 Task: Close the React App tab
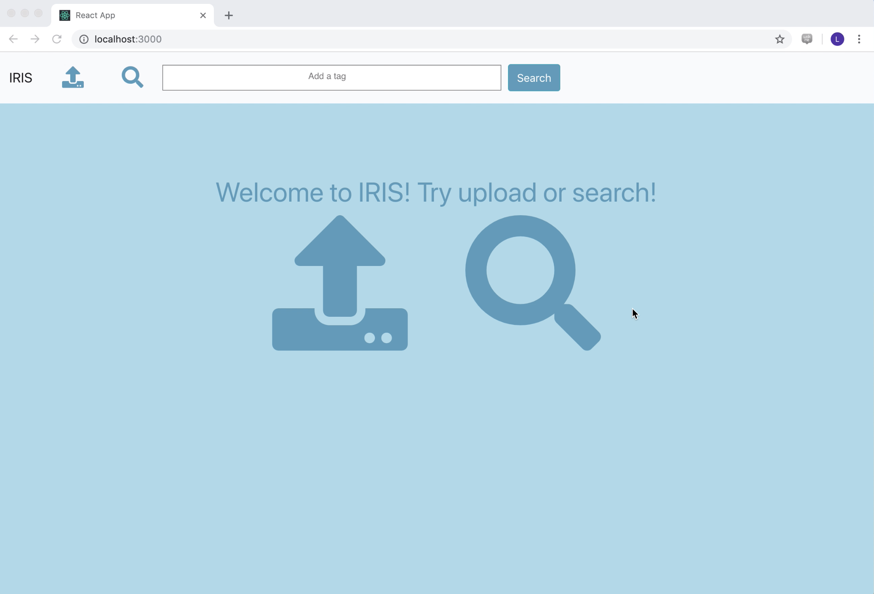pos(203,16)
